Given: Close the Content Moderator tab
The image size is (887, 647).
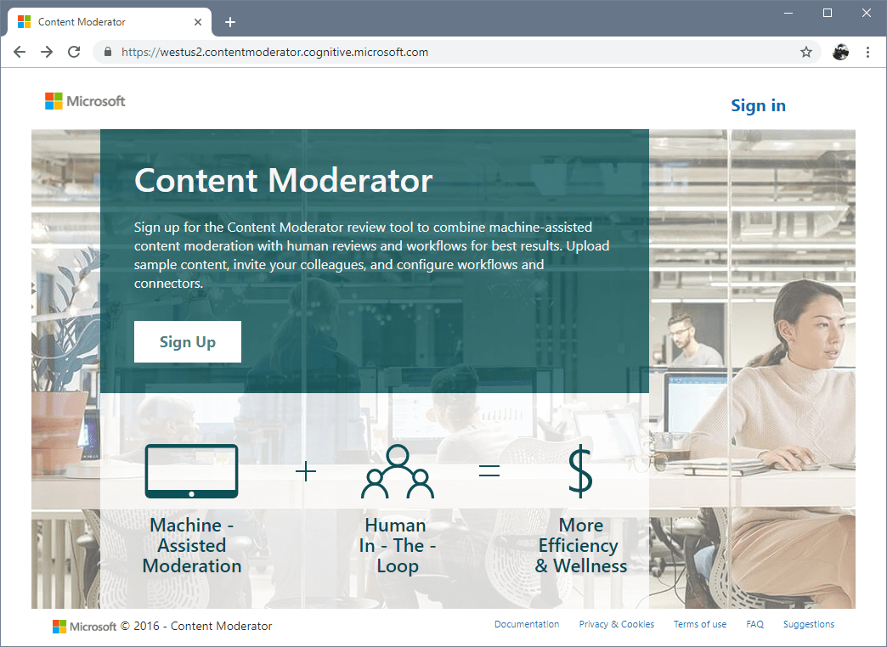Looking at the screenshot, I should 198,22.
